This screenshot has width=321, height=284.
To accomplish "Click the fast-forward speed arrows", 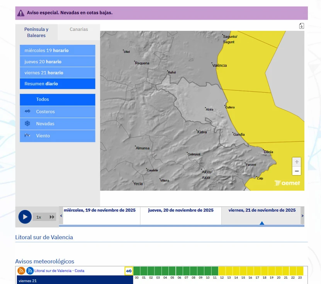I will tap(52, 217).
